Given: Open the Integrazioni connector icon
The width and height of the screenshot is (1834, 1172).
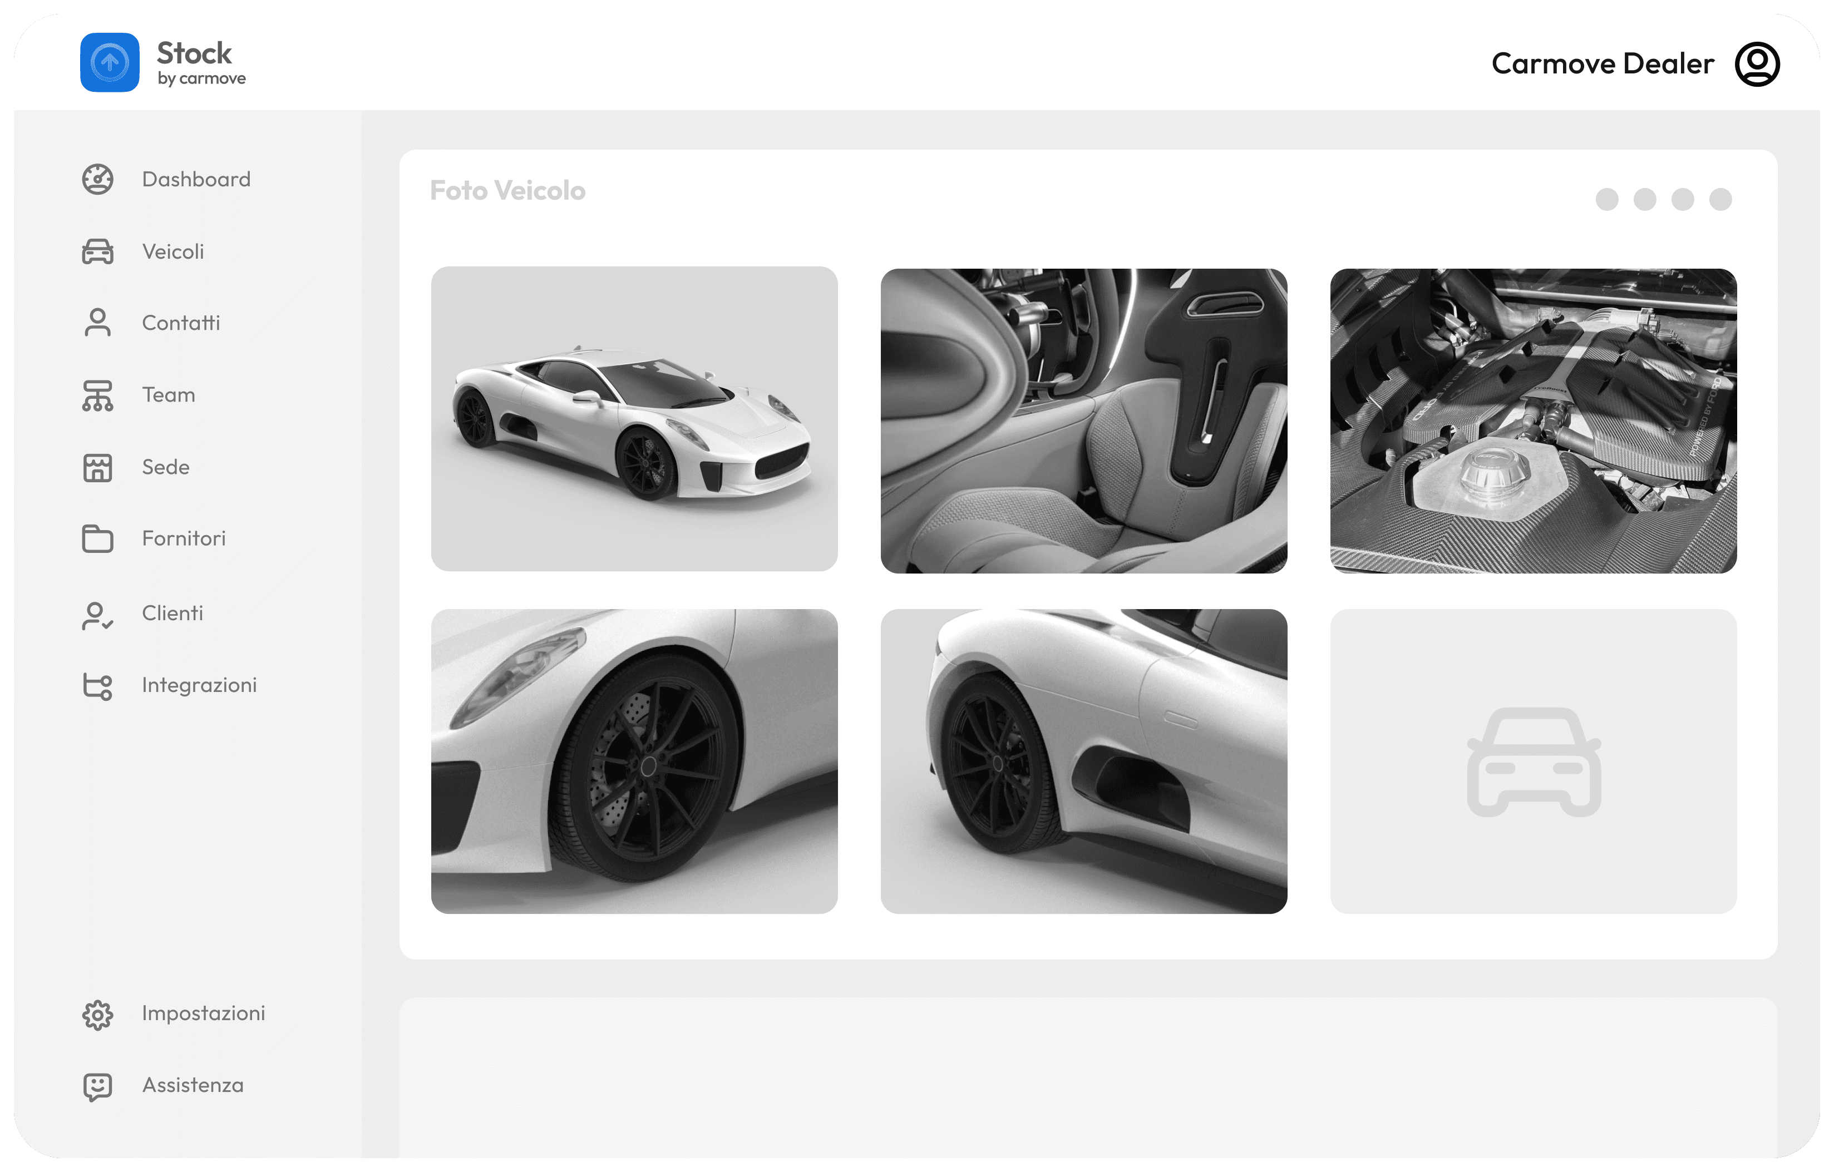Looking at the screenshot, I should point(97,686).
